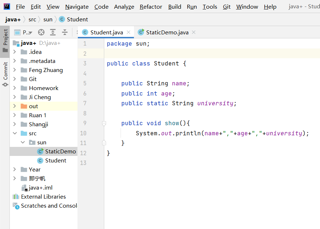Click the Collapse All icon in Project panel

(65, 32)
